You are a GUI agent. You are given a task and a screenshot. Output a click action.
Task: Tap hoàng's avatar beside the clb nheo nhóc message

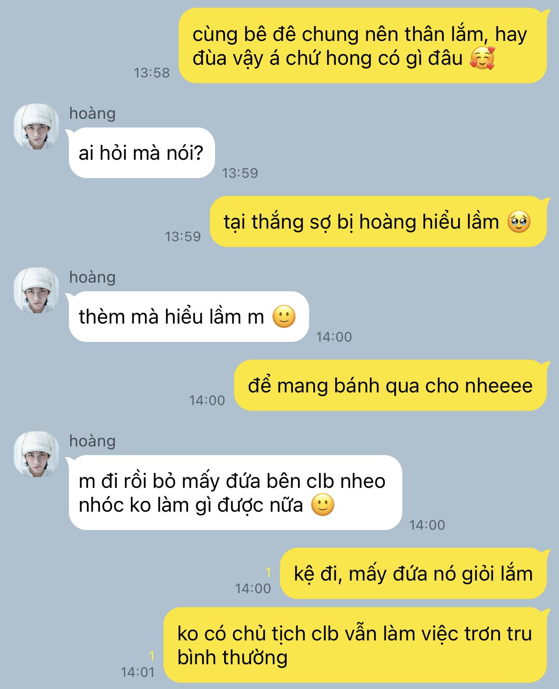coord(36,454)
